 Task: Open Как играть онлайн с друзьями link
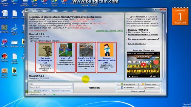(x=144, y=39)
